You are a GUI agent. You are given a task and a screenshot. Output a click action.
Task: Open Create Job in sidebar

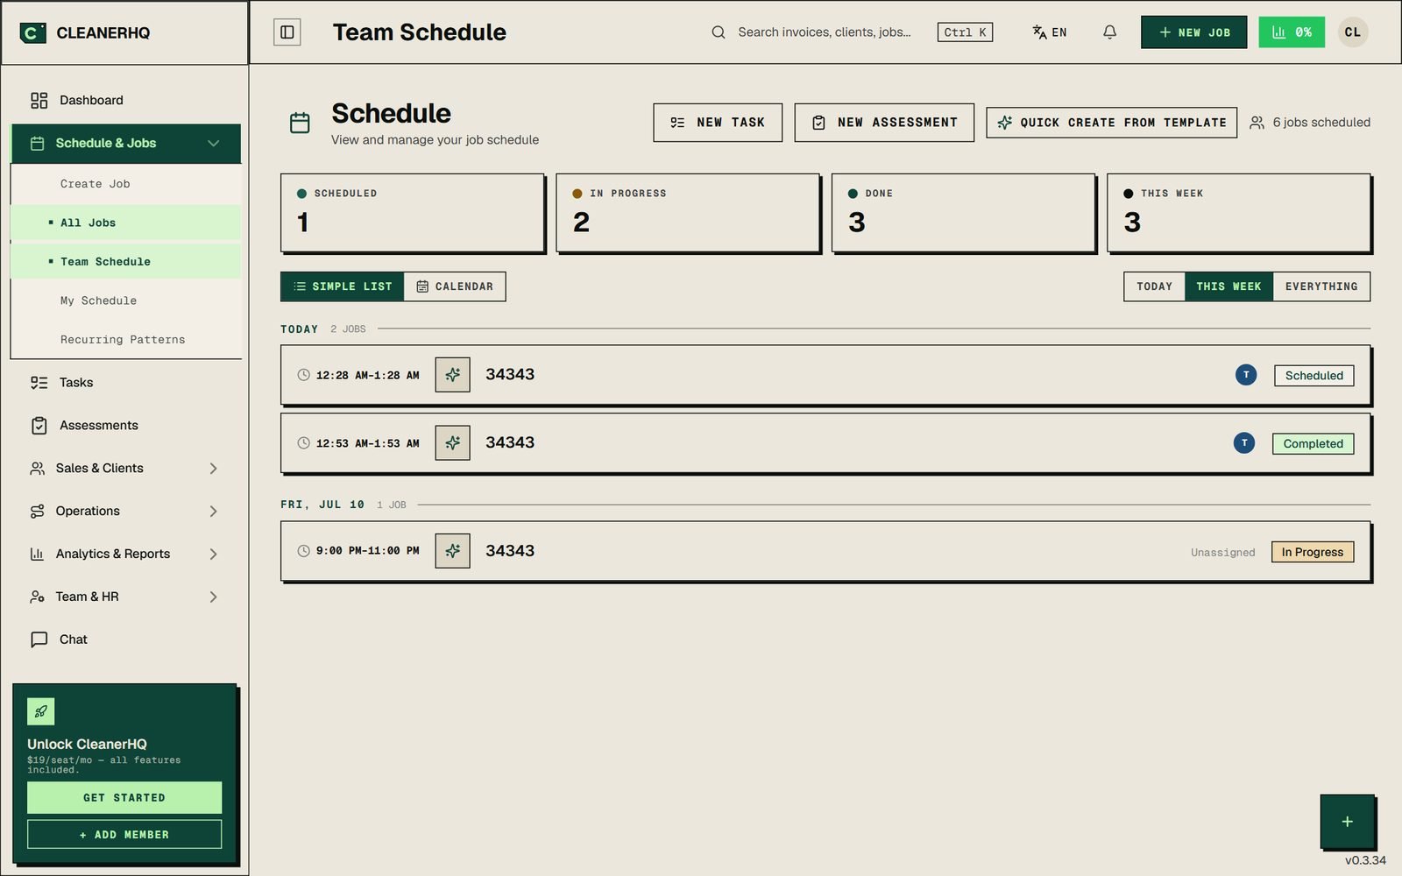tap(126, 184)
